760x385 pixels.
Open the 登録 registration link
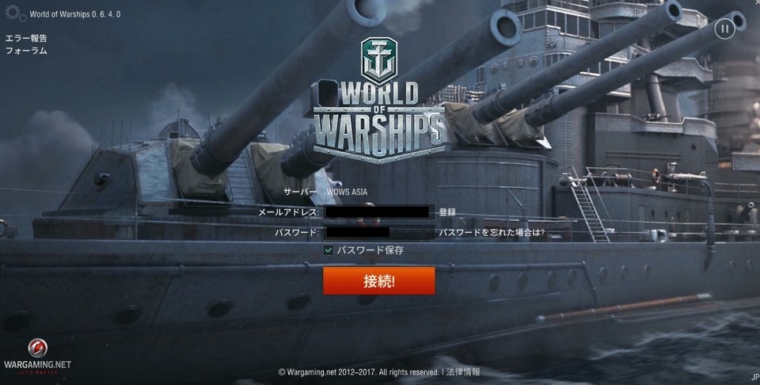[x=447, y=212]
